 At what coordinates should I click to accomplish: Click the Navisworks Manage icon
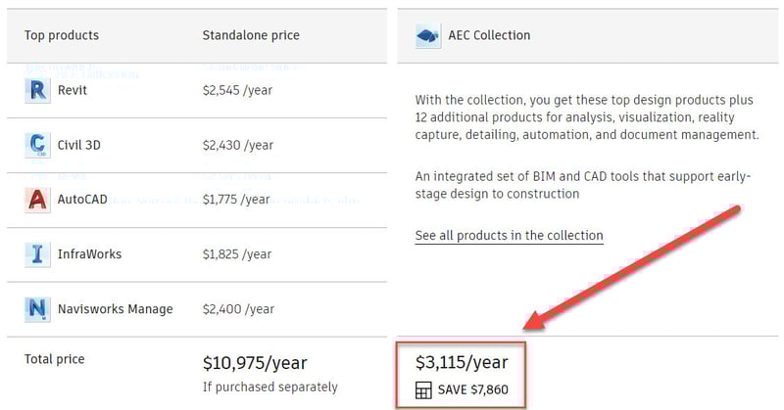point(37,309)
